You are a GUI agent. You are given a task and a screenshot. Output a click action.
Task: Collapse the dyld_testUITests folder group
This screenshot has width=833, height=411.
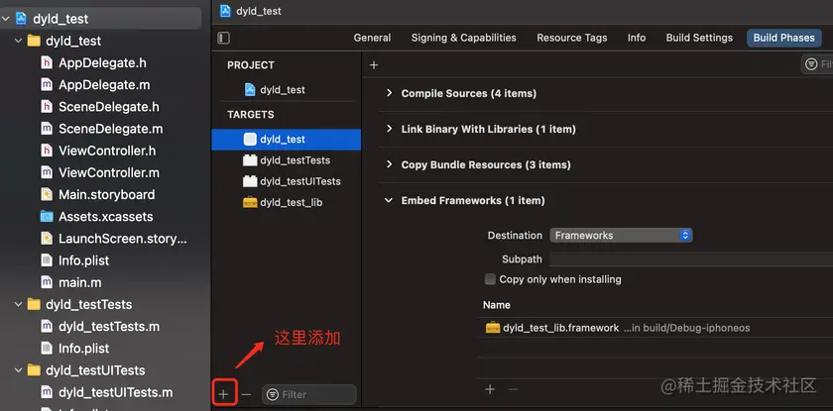pos(19,370)
